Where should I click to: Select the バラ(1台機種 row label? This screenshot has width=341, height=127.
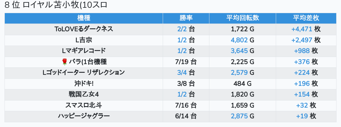[x=88, y=62]
